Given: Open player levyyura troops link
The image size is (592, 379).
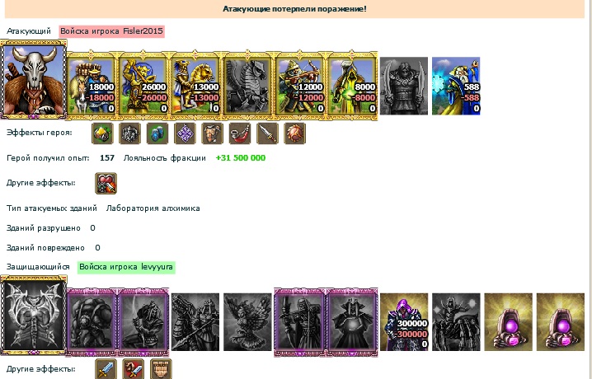Looking at the screenshot, I should 126,267.
